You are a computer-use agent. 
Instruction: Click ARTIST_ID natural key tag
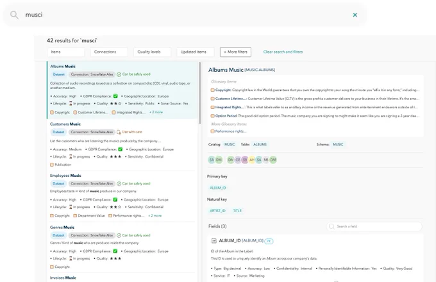(218, 211)
